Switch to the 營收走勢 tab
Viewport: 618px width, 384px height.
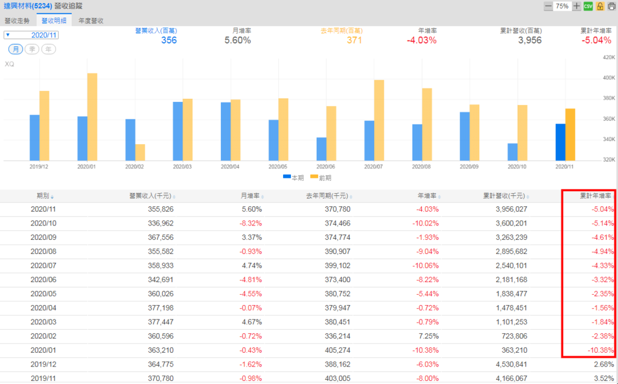[x=17, y=21]
